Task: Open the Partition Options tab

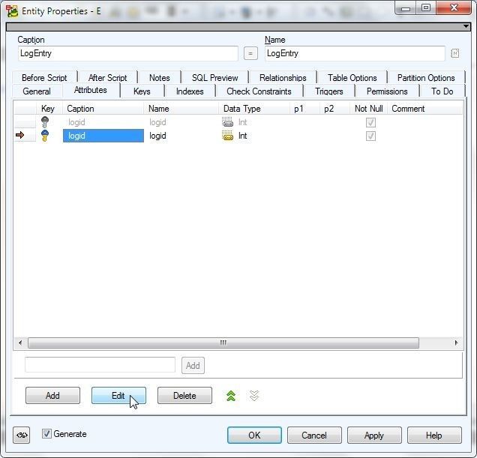Action: (x=426, y=77)
